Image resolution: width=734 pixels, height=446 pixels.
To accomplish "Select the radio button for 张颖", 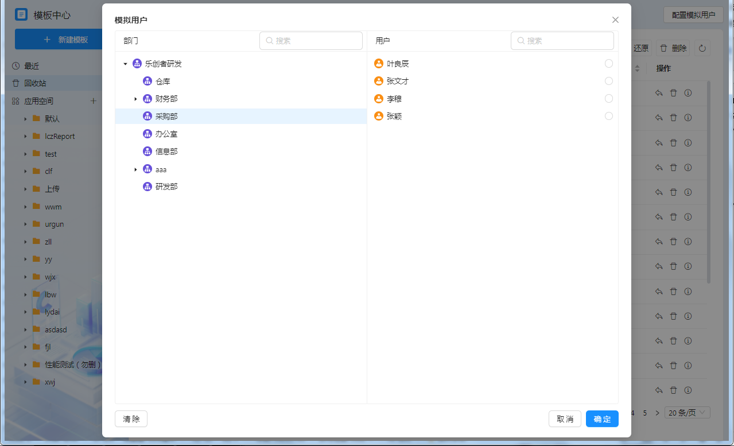I will coord(609,116).
